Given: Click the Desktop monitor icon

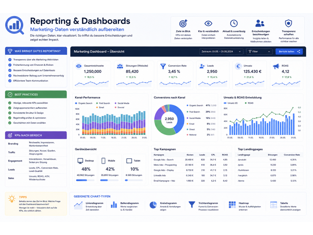Looking at the screenshot, I should 80,161.
